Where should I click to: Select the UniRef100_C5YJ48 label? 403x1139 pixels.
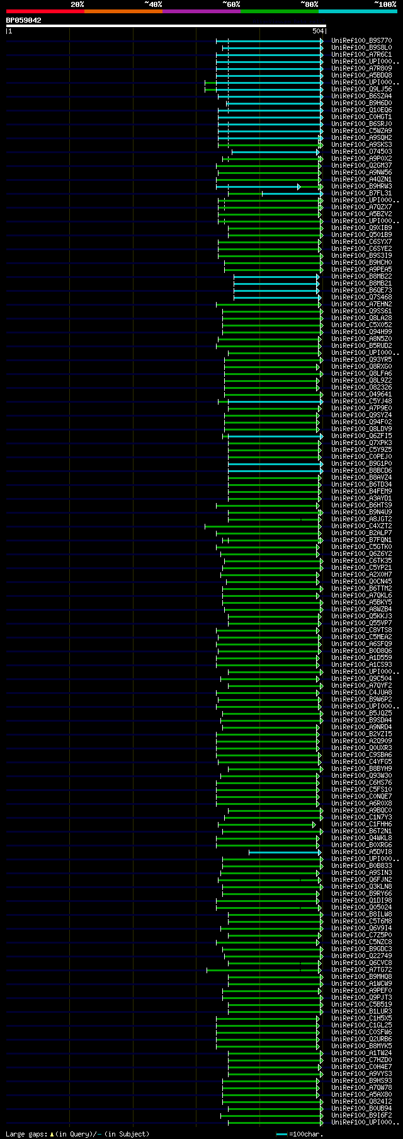(362, 401)
